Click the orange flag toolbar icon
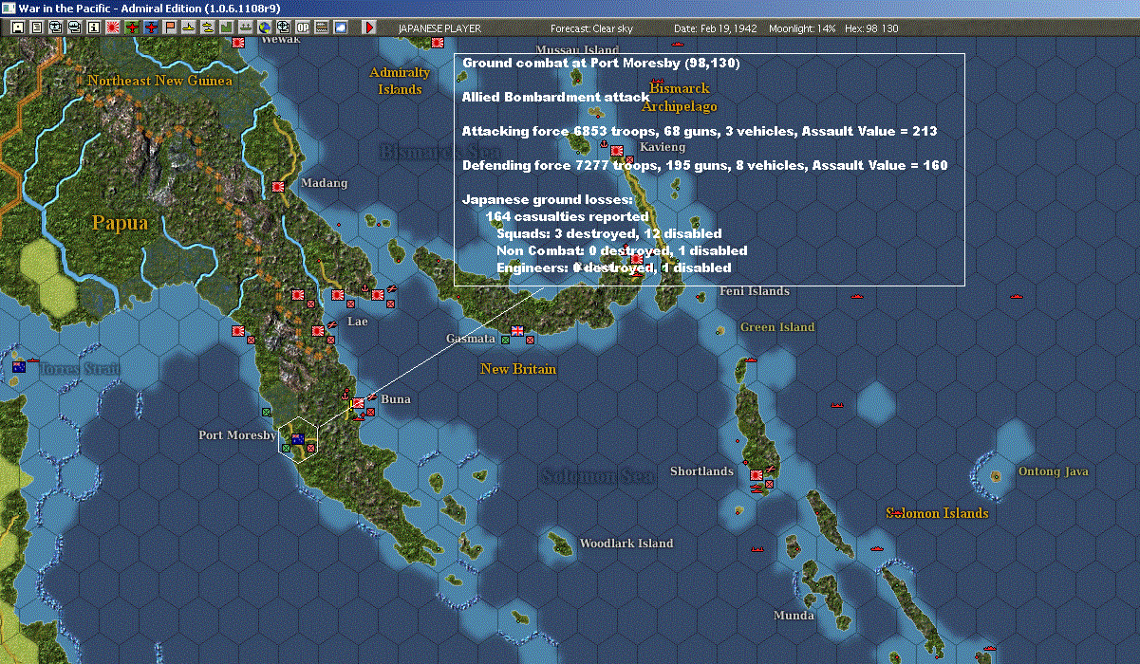Viewport: 1140px width, 664px height. tap(170, 28)
